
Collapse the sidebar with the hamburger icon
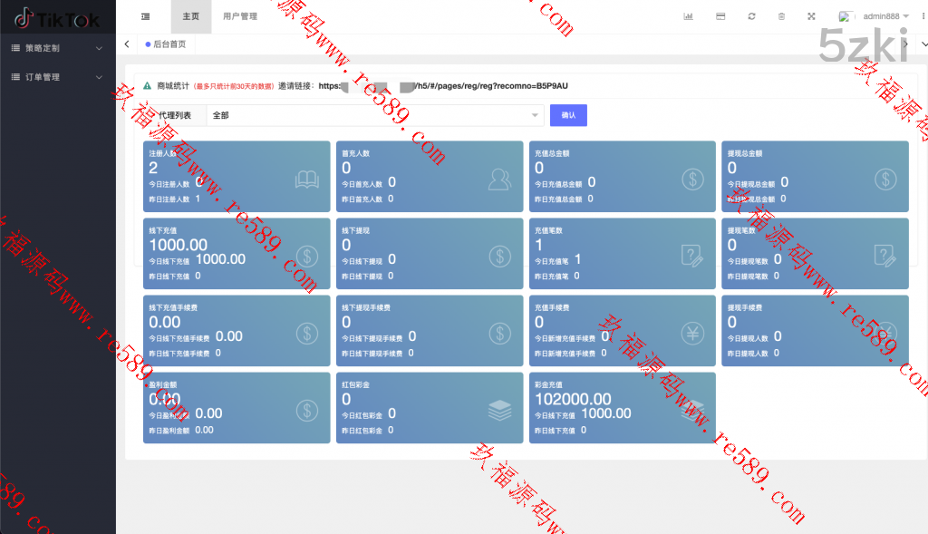point(146,16)
